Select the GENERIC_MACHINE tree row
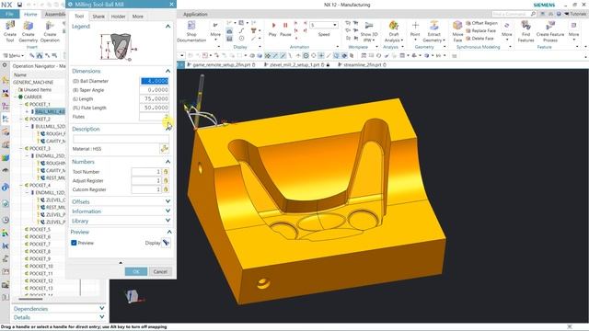The image size is (589, 331). (x=33, y=82)
